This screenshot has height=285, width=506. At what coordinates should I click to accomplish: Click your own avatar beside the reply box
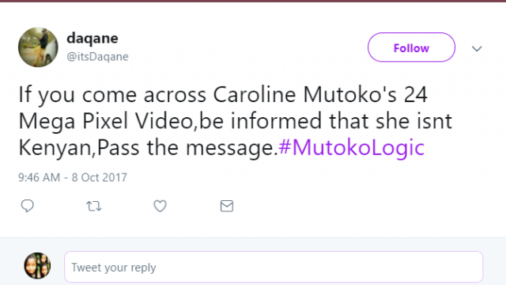pyautogui.click(x=37, y=266)
